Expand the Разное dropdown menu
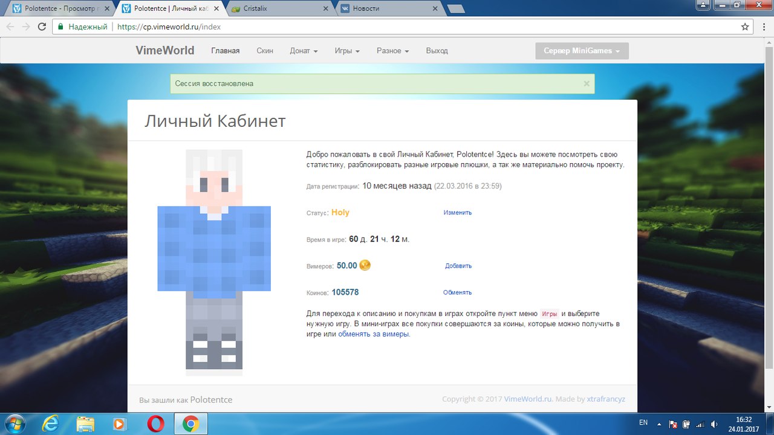774x435 pixels. (392, 51)
